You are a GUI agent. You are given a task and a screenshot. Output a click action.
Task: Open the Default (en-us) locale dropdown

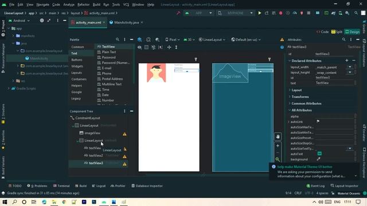[x=246, y=39]
